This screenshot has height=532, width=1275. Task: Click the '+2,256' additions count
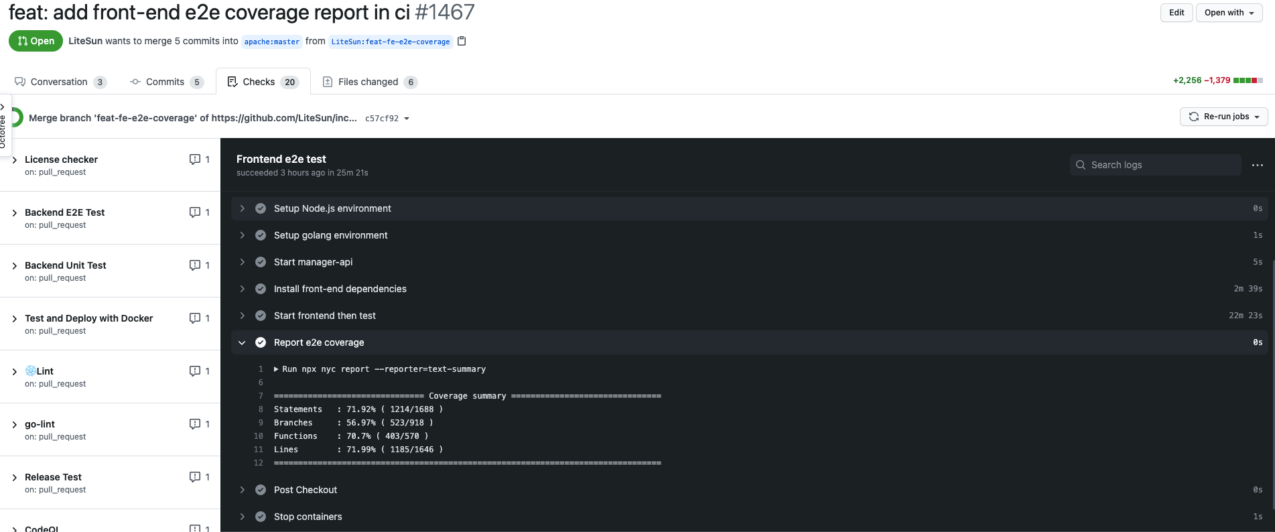tap(1187, 80)
